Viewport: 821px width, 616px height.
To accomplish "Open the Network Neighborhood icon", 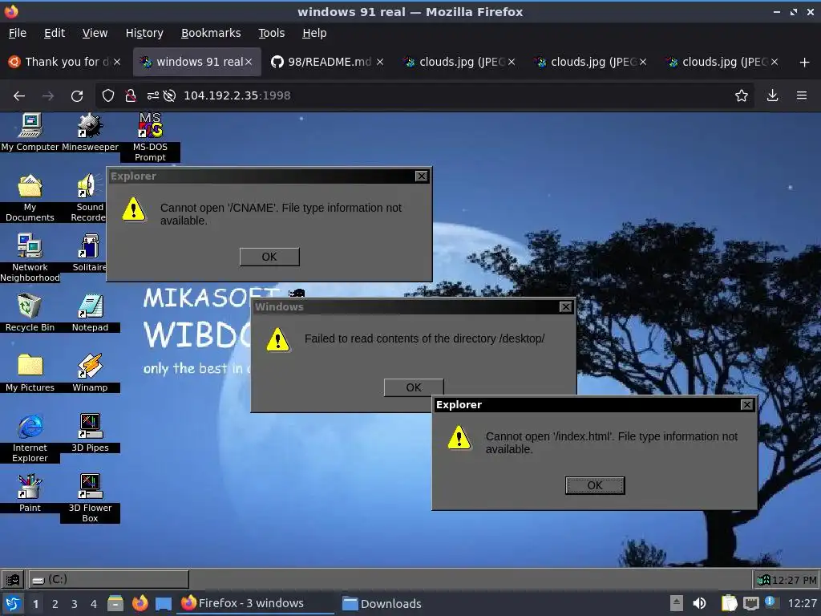I will [30, 257].
